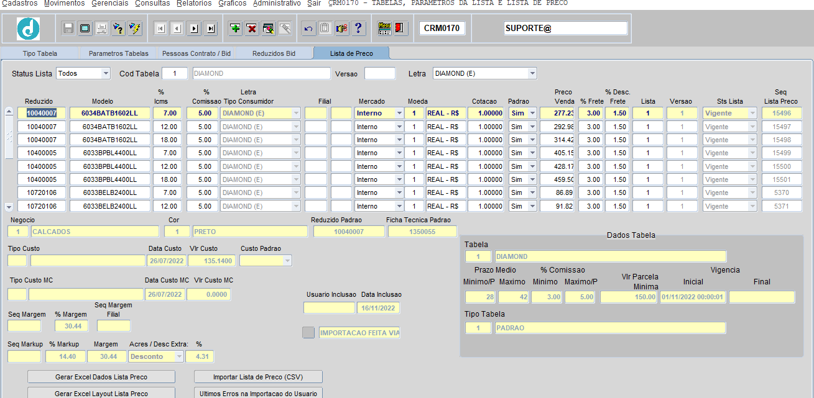Click the Menu icon in toolbar
The height and width of the screenshot is (398, 814).
click(384, 28)
